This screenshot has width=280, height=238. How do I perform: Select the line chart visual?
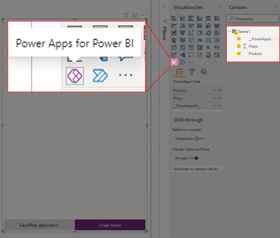tap(174, 25)
